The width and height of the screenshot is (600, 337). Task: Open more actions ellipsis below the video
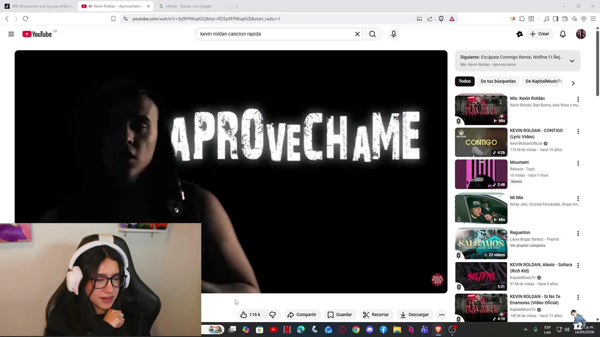[442, 315]
